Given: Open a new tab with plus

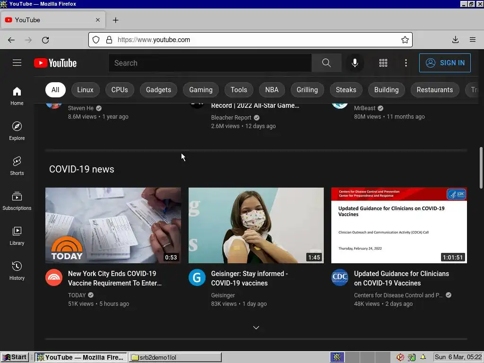Looking at the screenshot, I should (x=115, y=20).
